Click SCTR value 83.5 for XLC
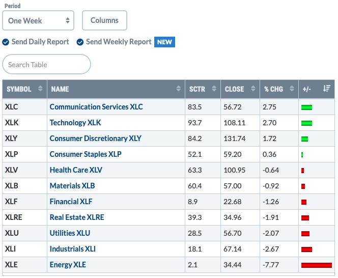The width and height of the screenshot is (338, 278). tap(194, 107)
